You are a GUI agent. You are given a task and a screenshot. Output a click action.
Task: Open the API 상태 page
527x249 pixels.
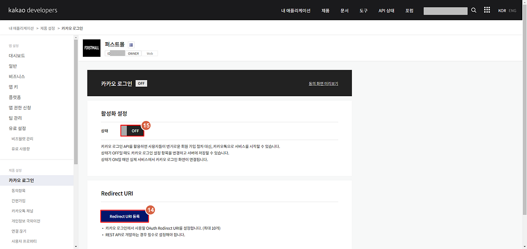click(x=386, y=10)
